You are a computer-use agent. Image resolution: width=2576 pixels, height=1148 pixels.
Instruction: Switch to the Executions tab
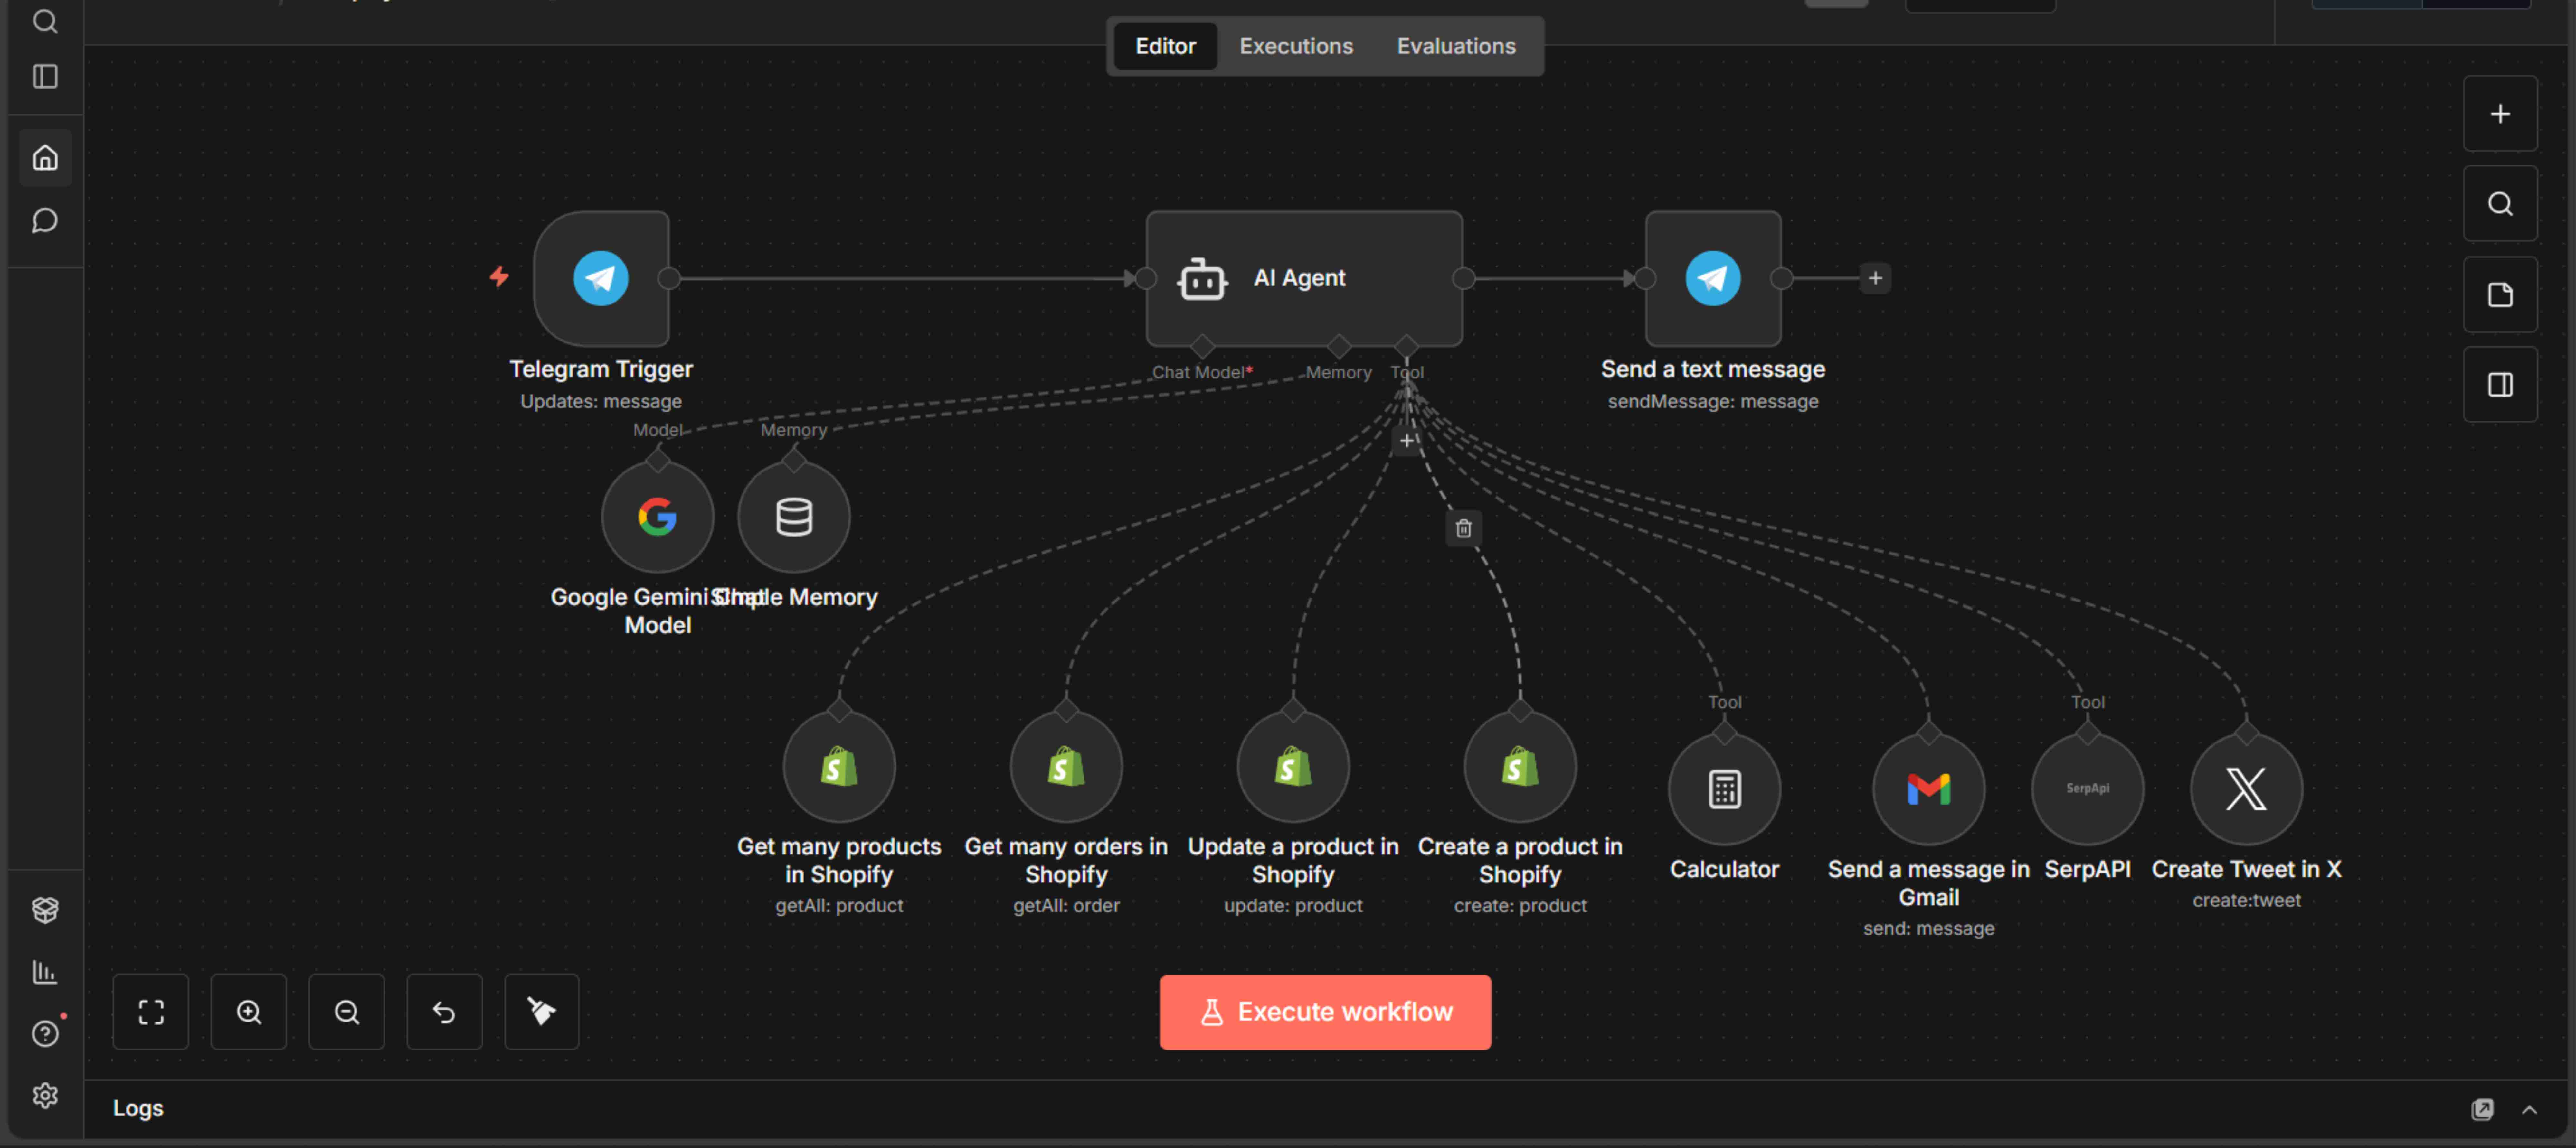(x=1296, y=46)
